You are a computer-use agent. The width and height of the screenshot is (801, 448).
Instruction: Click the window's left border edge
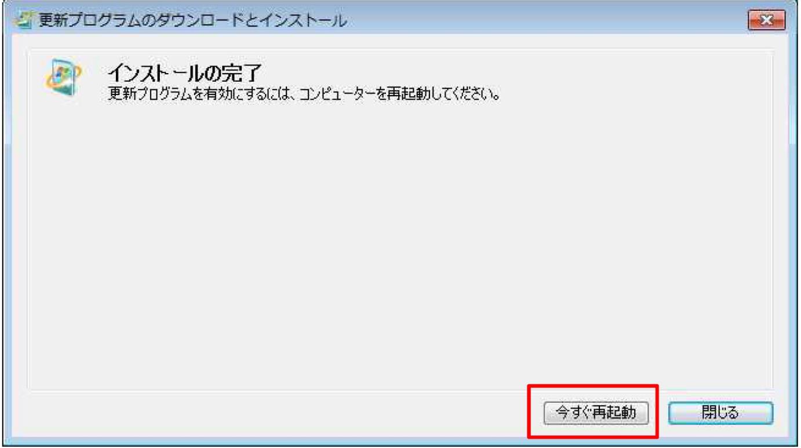pos(6,232)
